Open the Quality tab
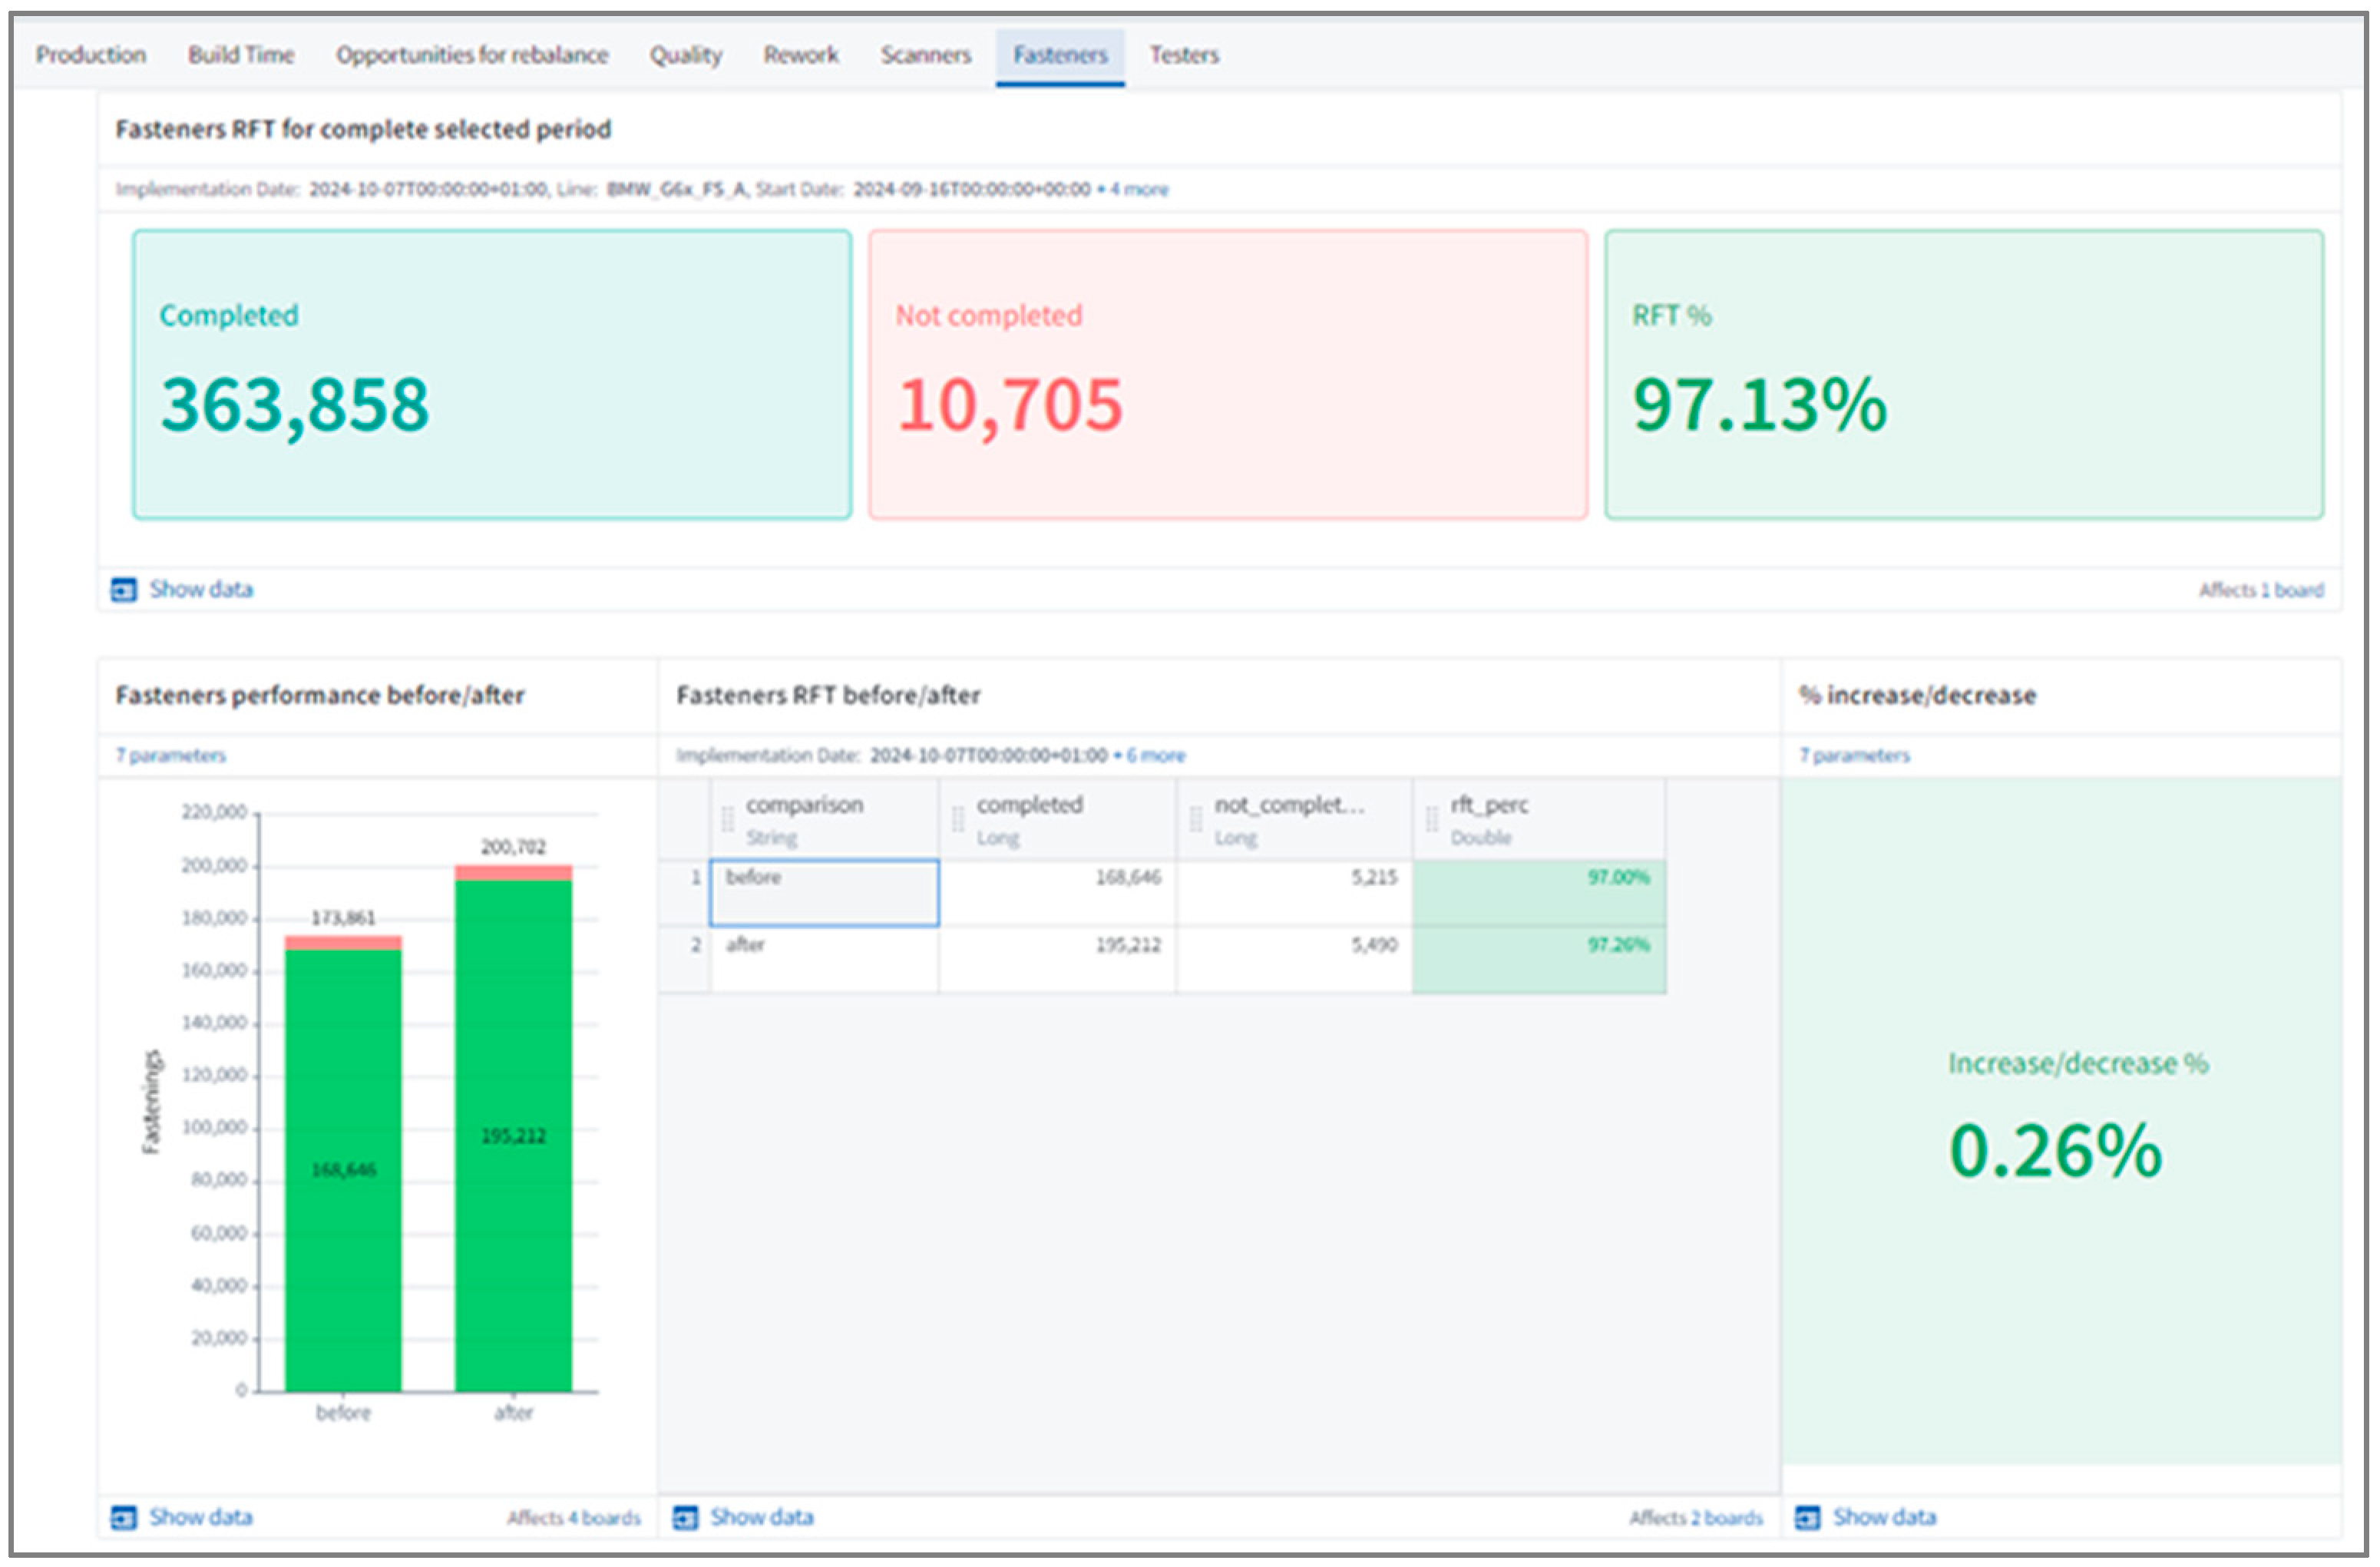Screen dimensions: 2380x1567 click(x=685, y=55)
